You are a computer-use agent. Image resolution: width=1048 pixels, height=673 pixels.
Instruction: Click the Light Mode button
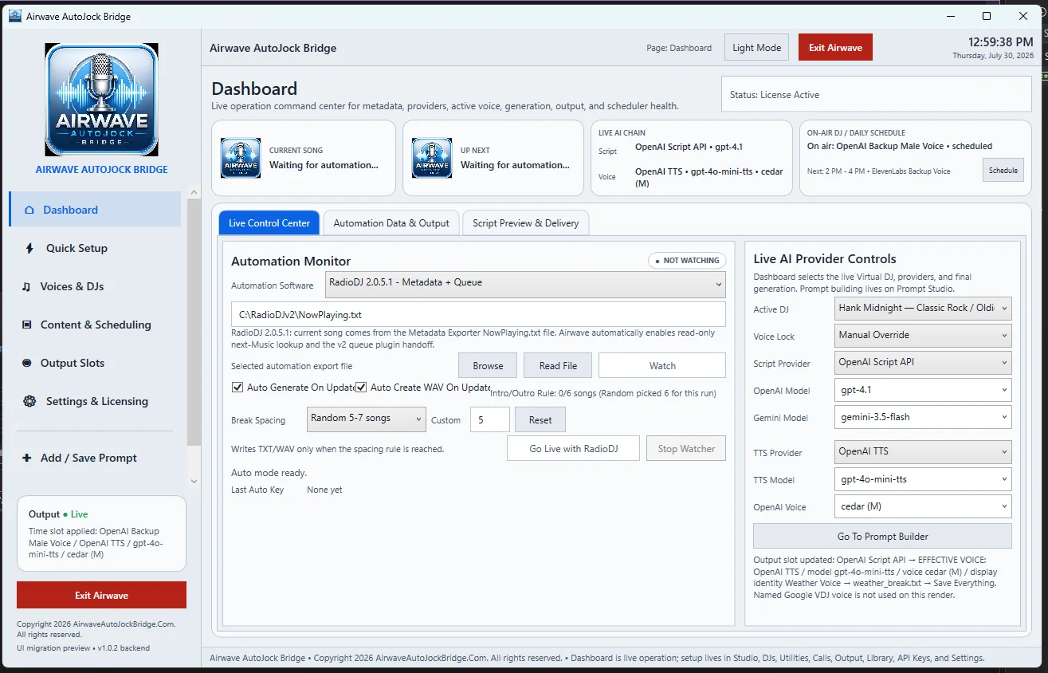click(757, 48)
